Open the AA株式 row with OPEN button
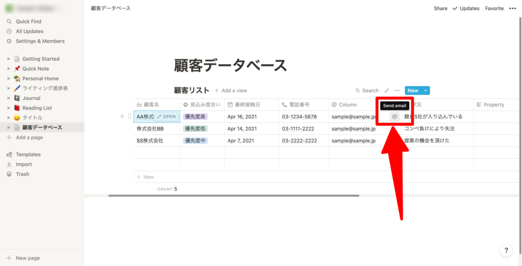 click(166, 117)
